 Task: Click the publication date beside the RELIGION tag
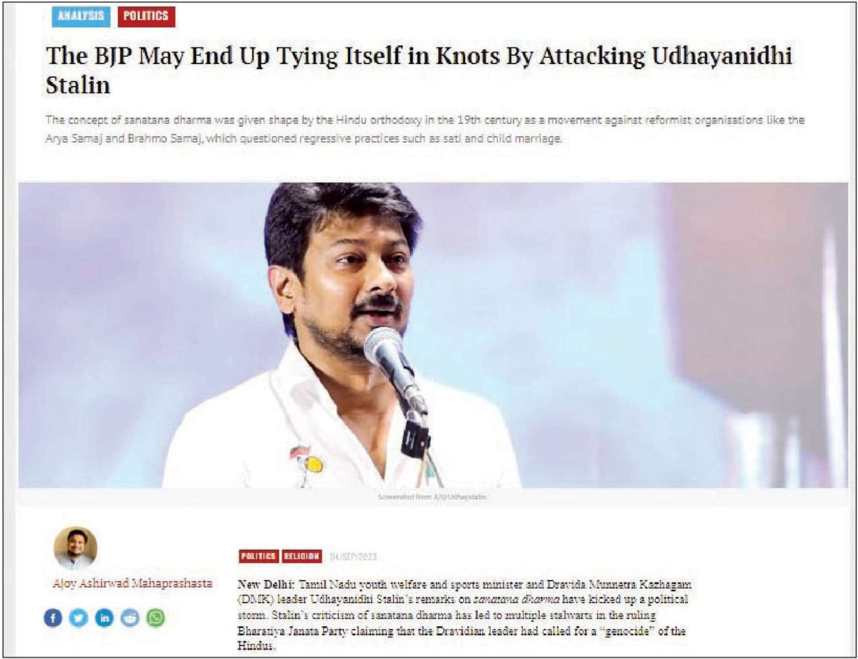pos(353,557)
